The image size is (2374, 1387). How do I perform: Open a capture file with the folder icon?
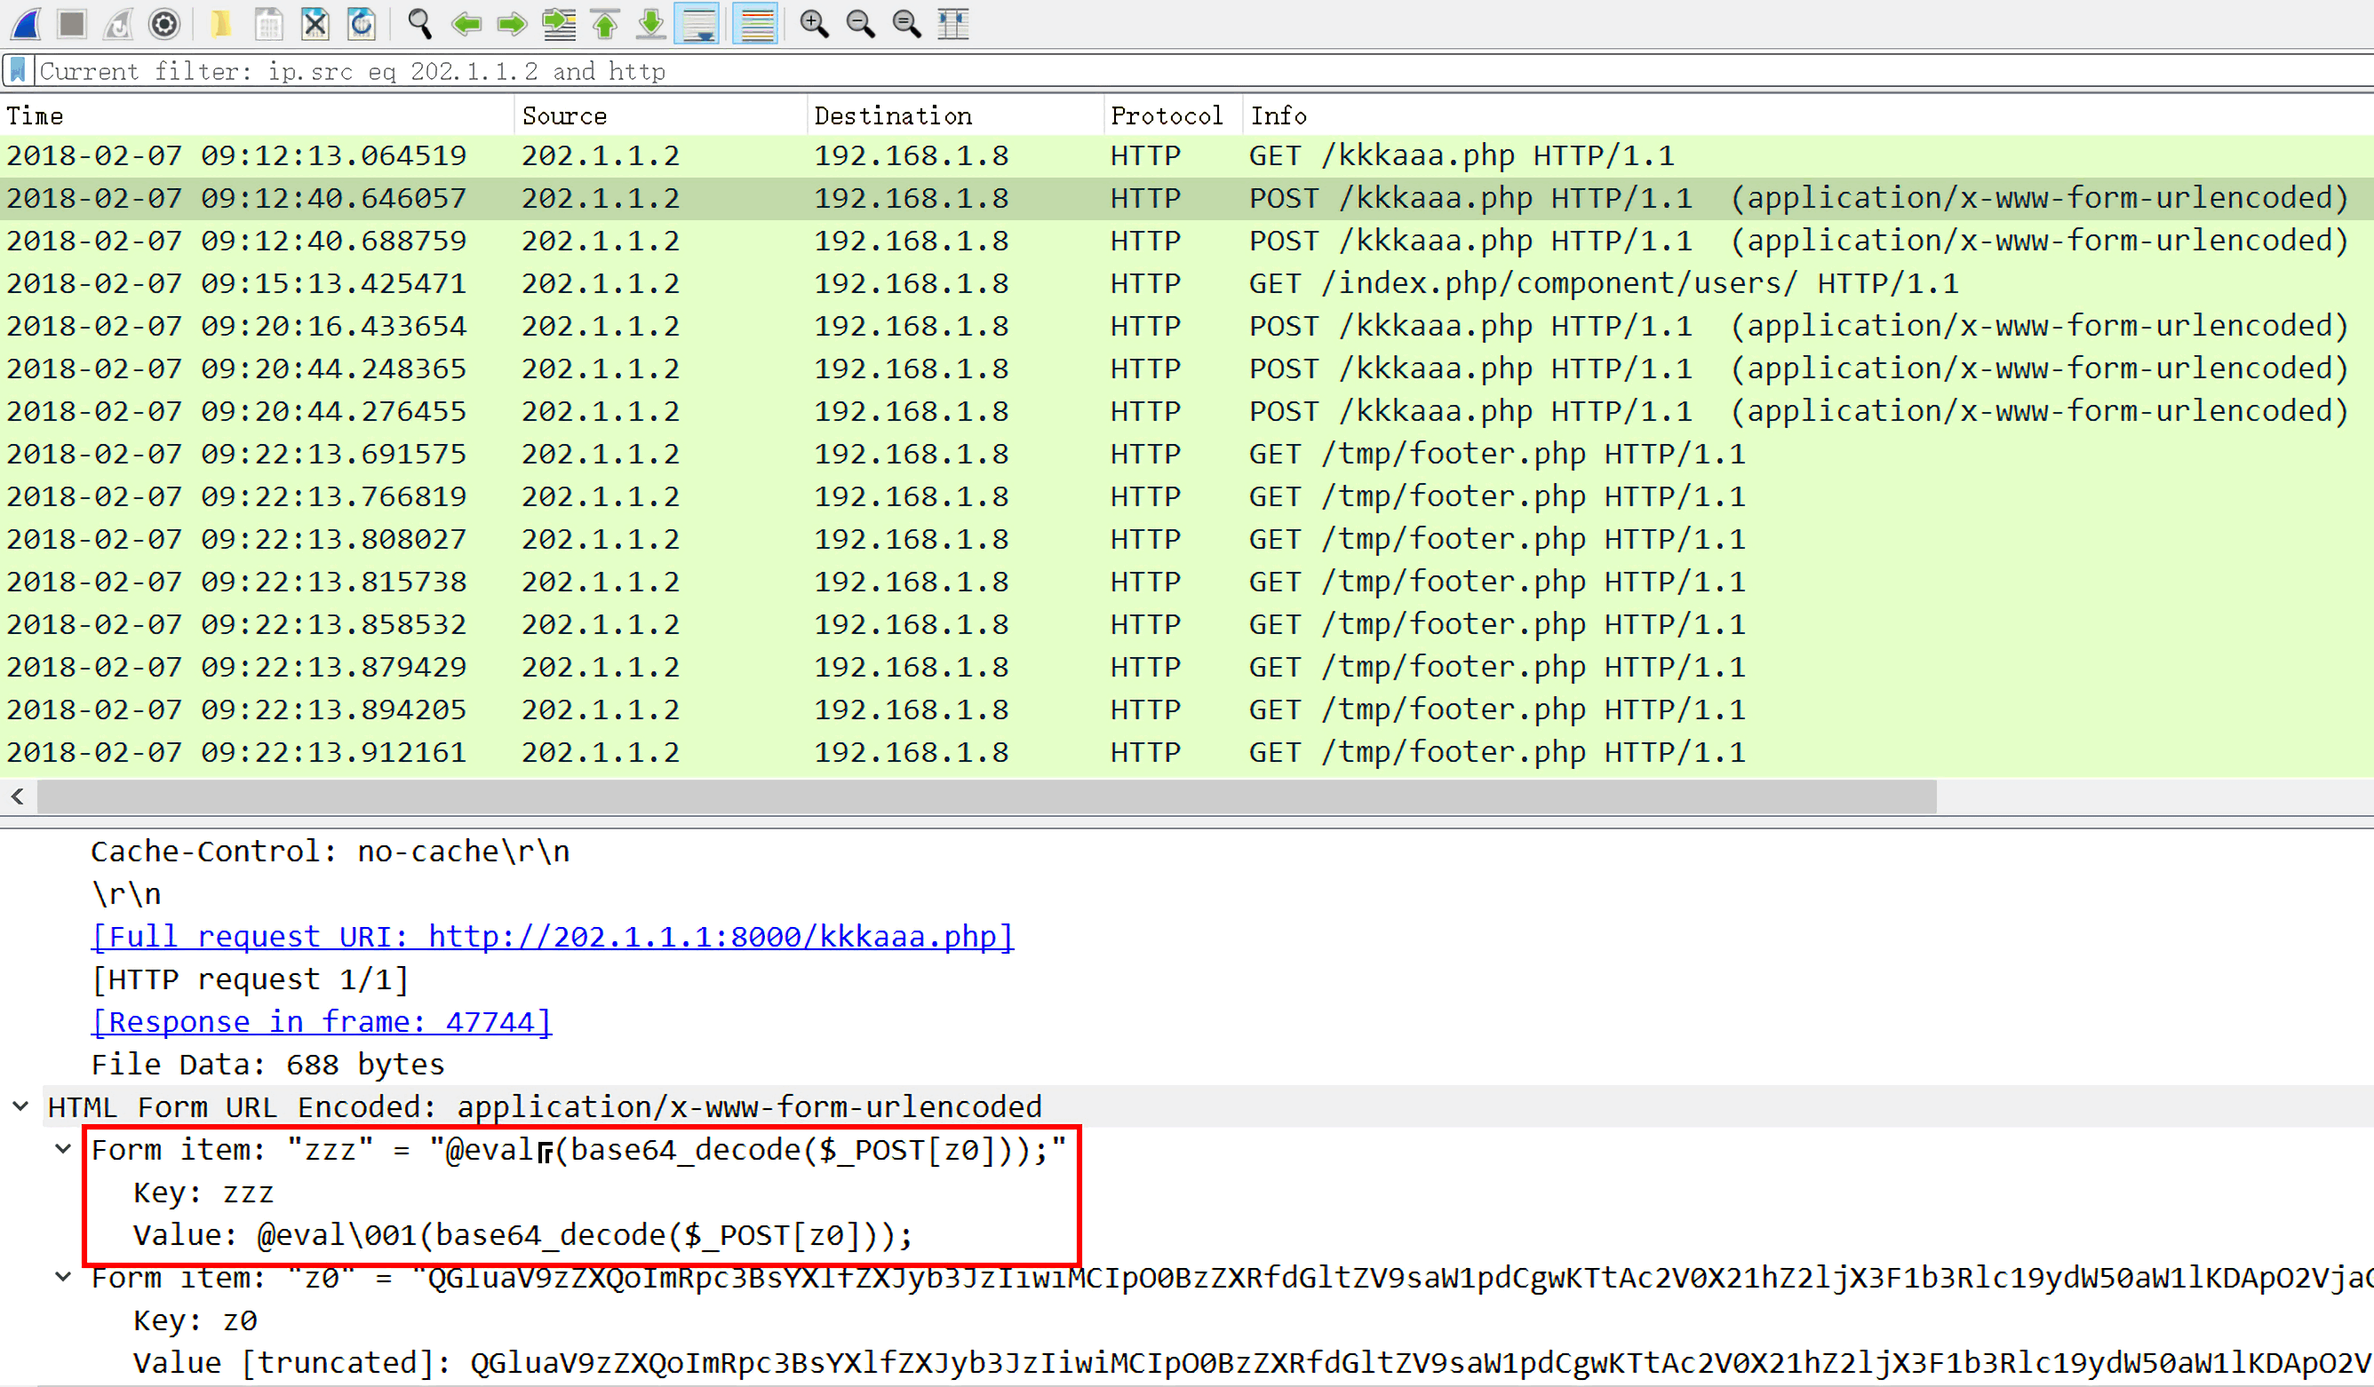[x=221, y=24]
